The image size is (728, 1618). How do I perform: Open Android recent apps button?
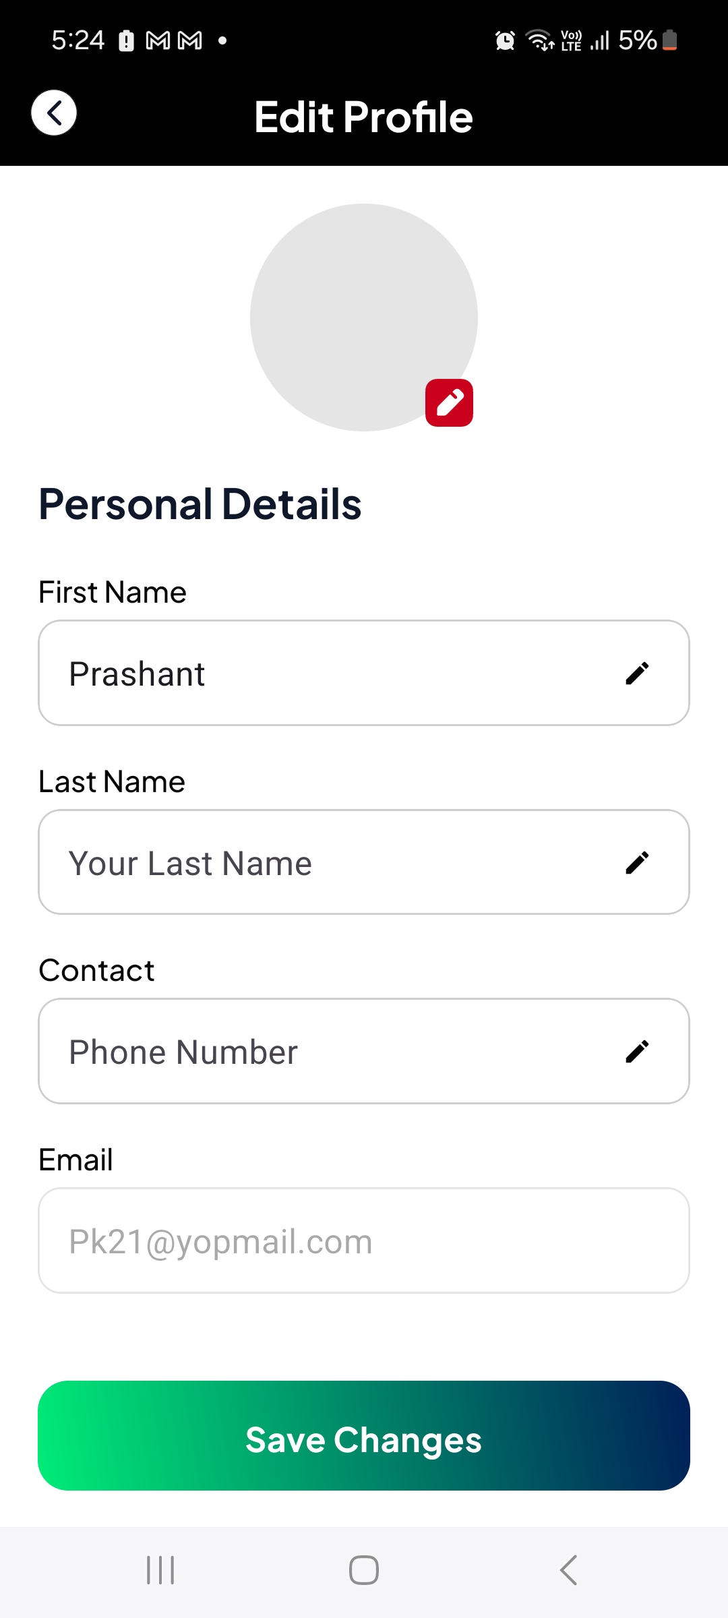160,1570
